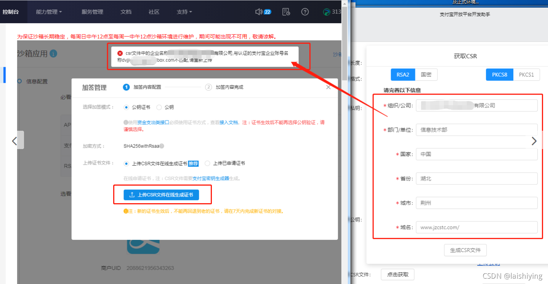Expand the 能力管理 dropdown menu
The width and height of the screenshot is (548, 284).
49,12
